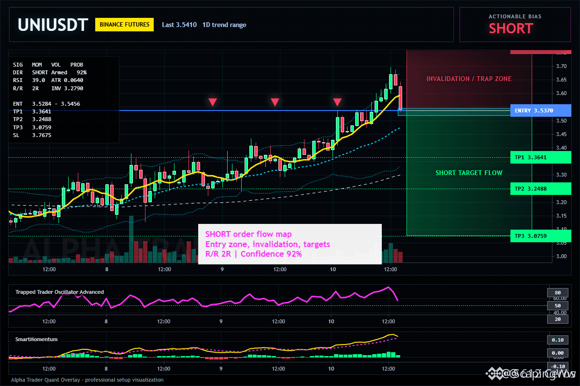Open the ACTIONABLE BIAS SHORT box
This screenshot has width=580, height=386.
(x=515, y=24)
